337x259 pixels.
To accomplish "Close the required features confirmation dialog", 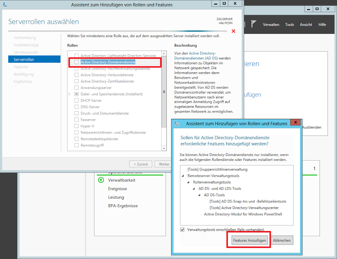I will point(296,123).
